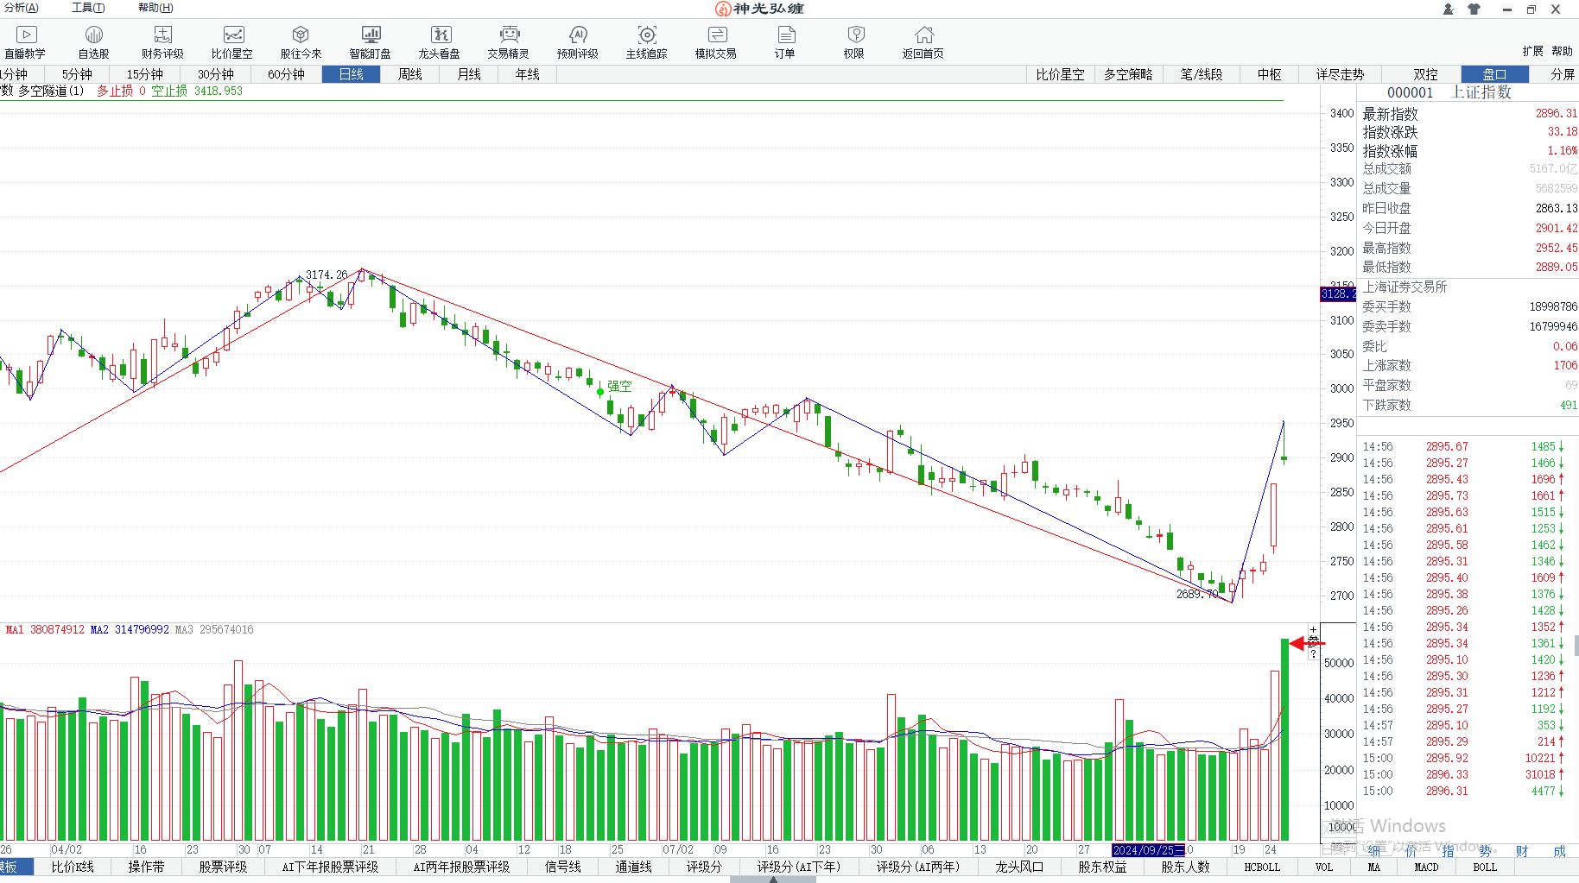
Task: Switch to the 30分钟 period tab
Action: click(215, 74)
